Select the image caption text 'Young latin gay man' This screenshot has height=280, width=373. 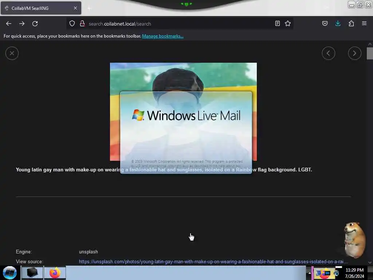tap(39, 170)
